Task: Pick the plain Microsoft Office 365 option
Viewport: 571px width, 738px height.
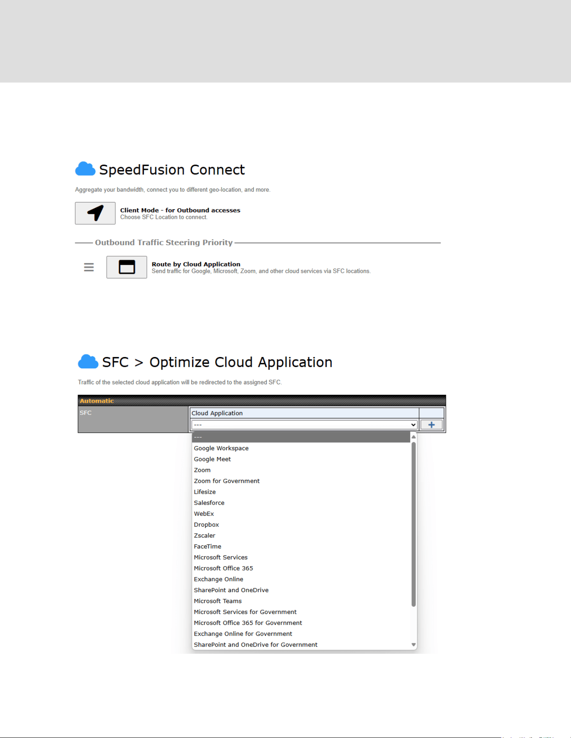Action: click(301, 568)
